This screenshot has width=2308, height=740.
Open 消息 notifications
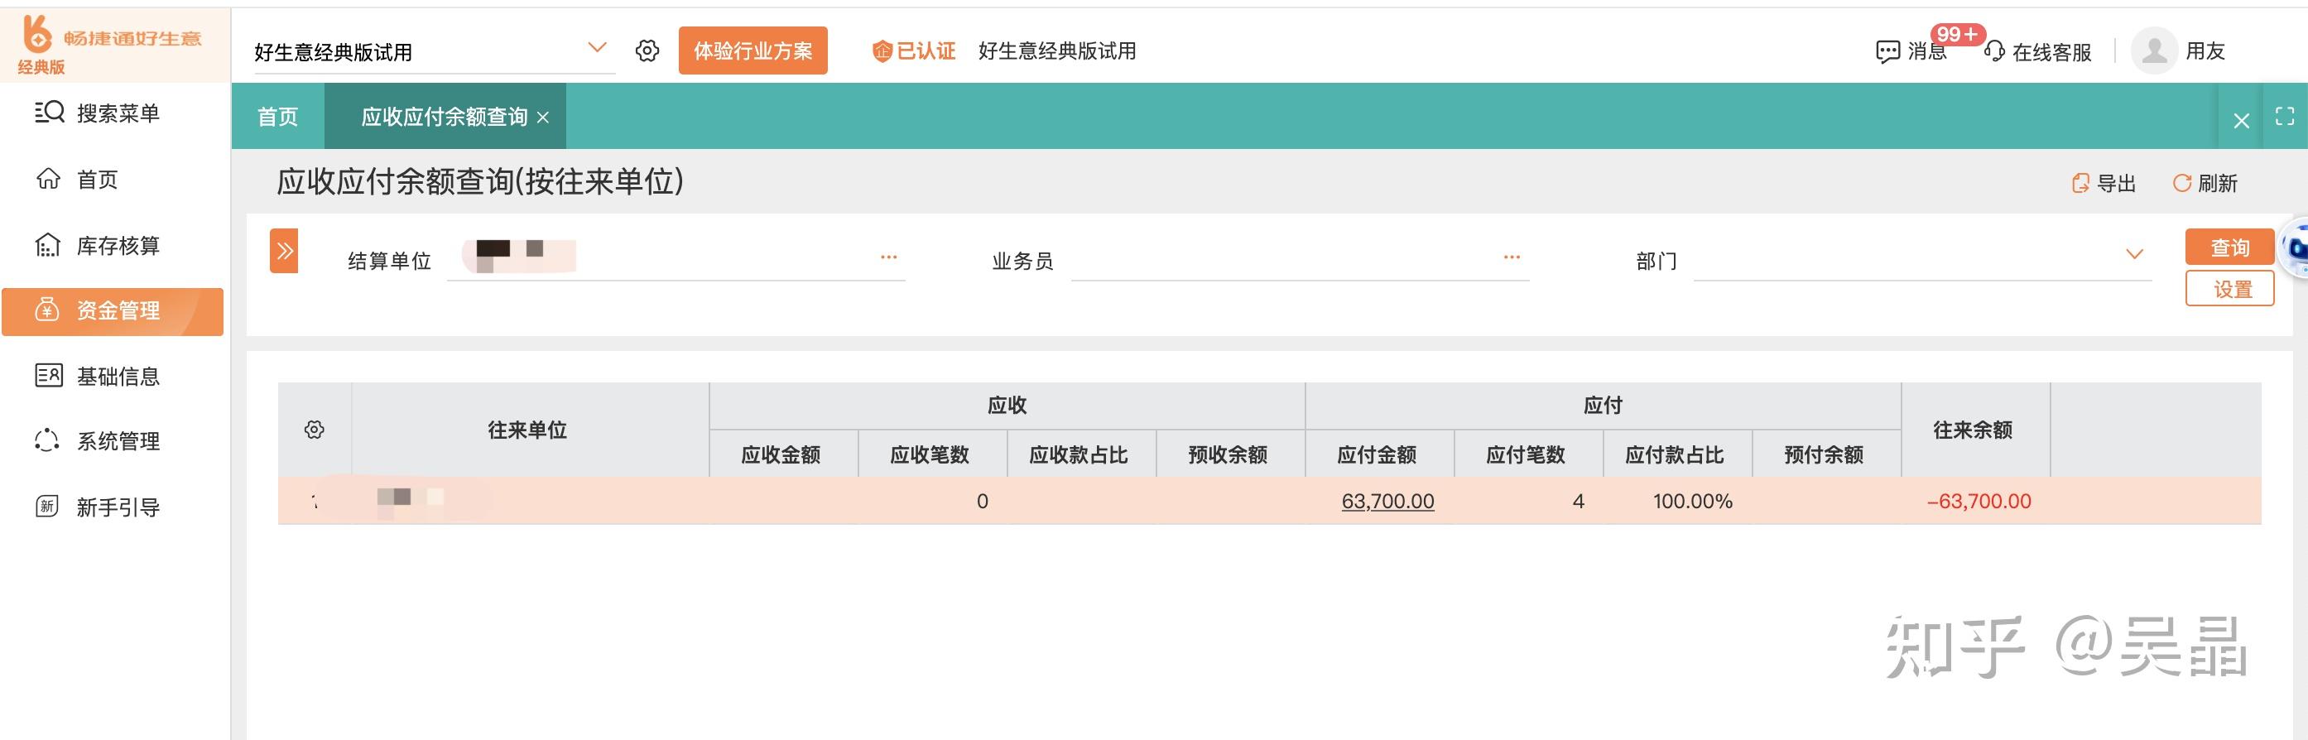tap(1912, 51)
